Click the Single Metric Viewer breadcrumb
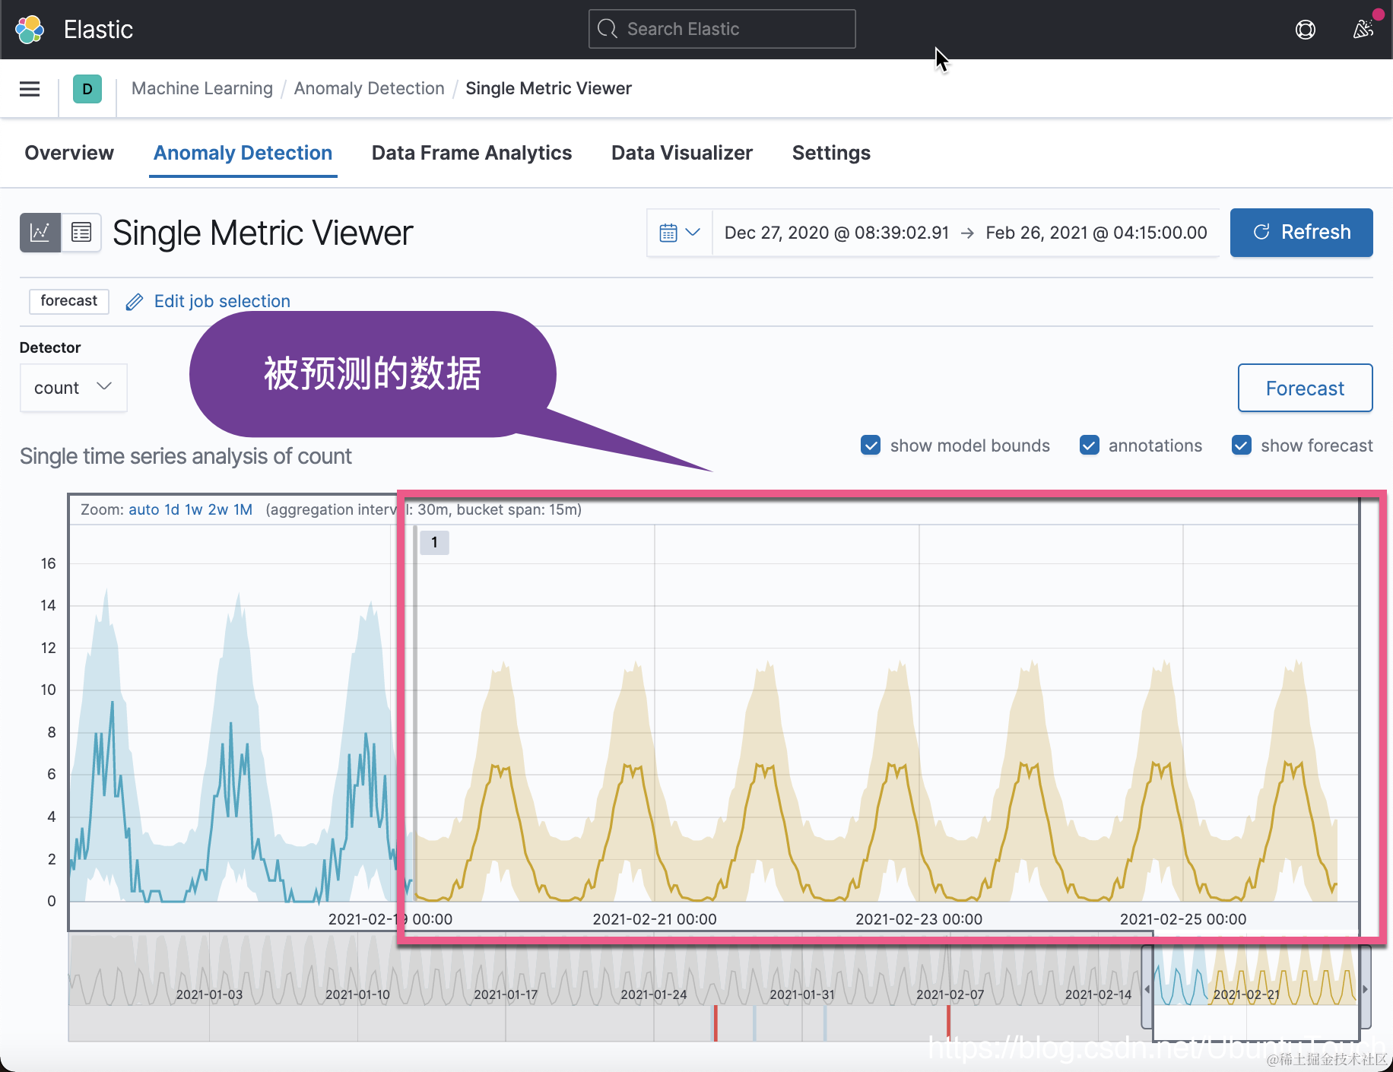 point(548,88)
